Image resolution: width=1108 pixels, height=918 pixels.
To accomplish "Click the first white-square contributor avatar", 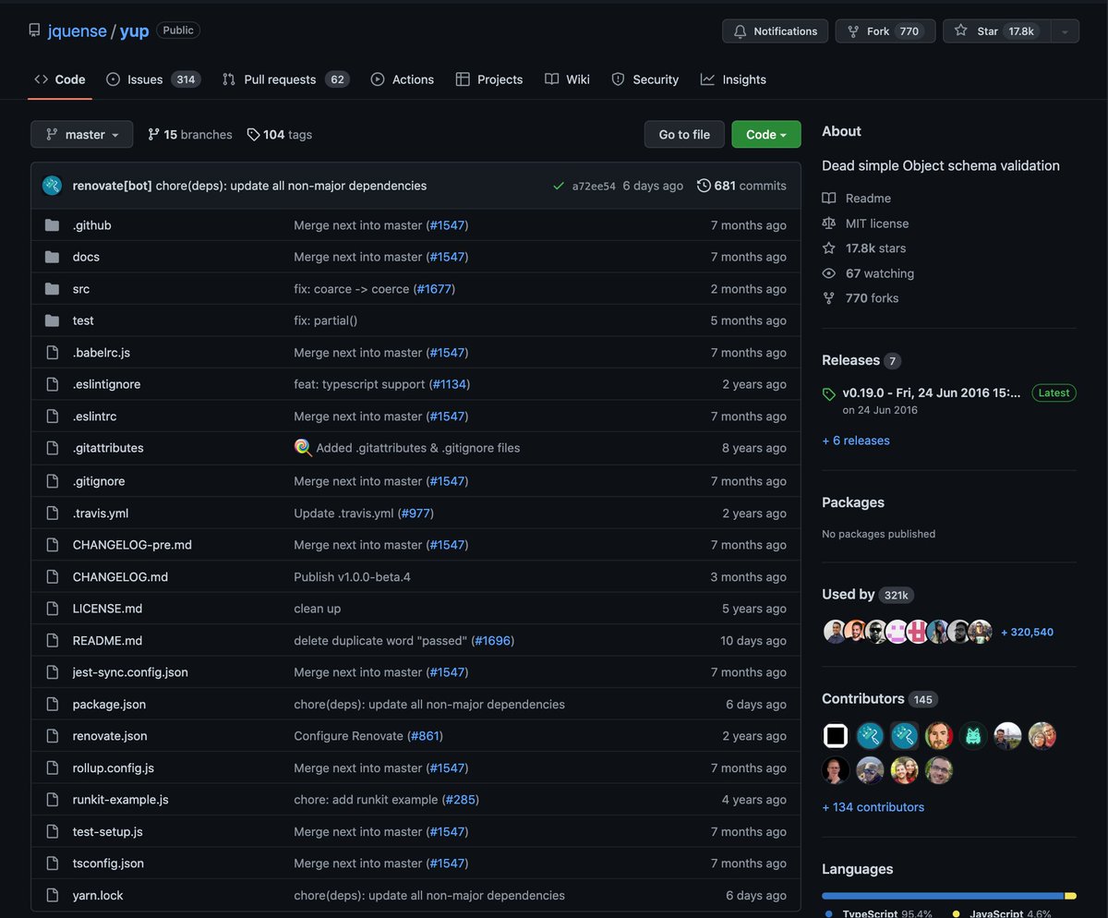I will [836, 736].
